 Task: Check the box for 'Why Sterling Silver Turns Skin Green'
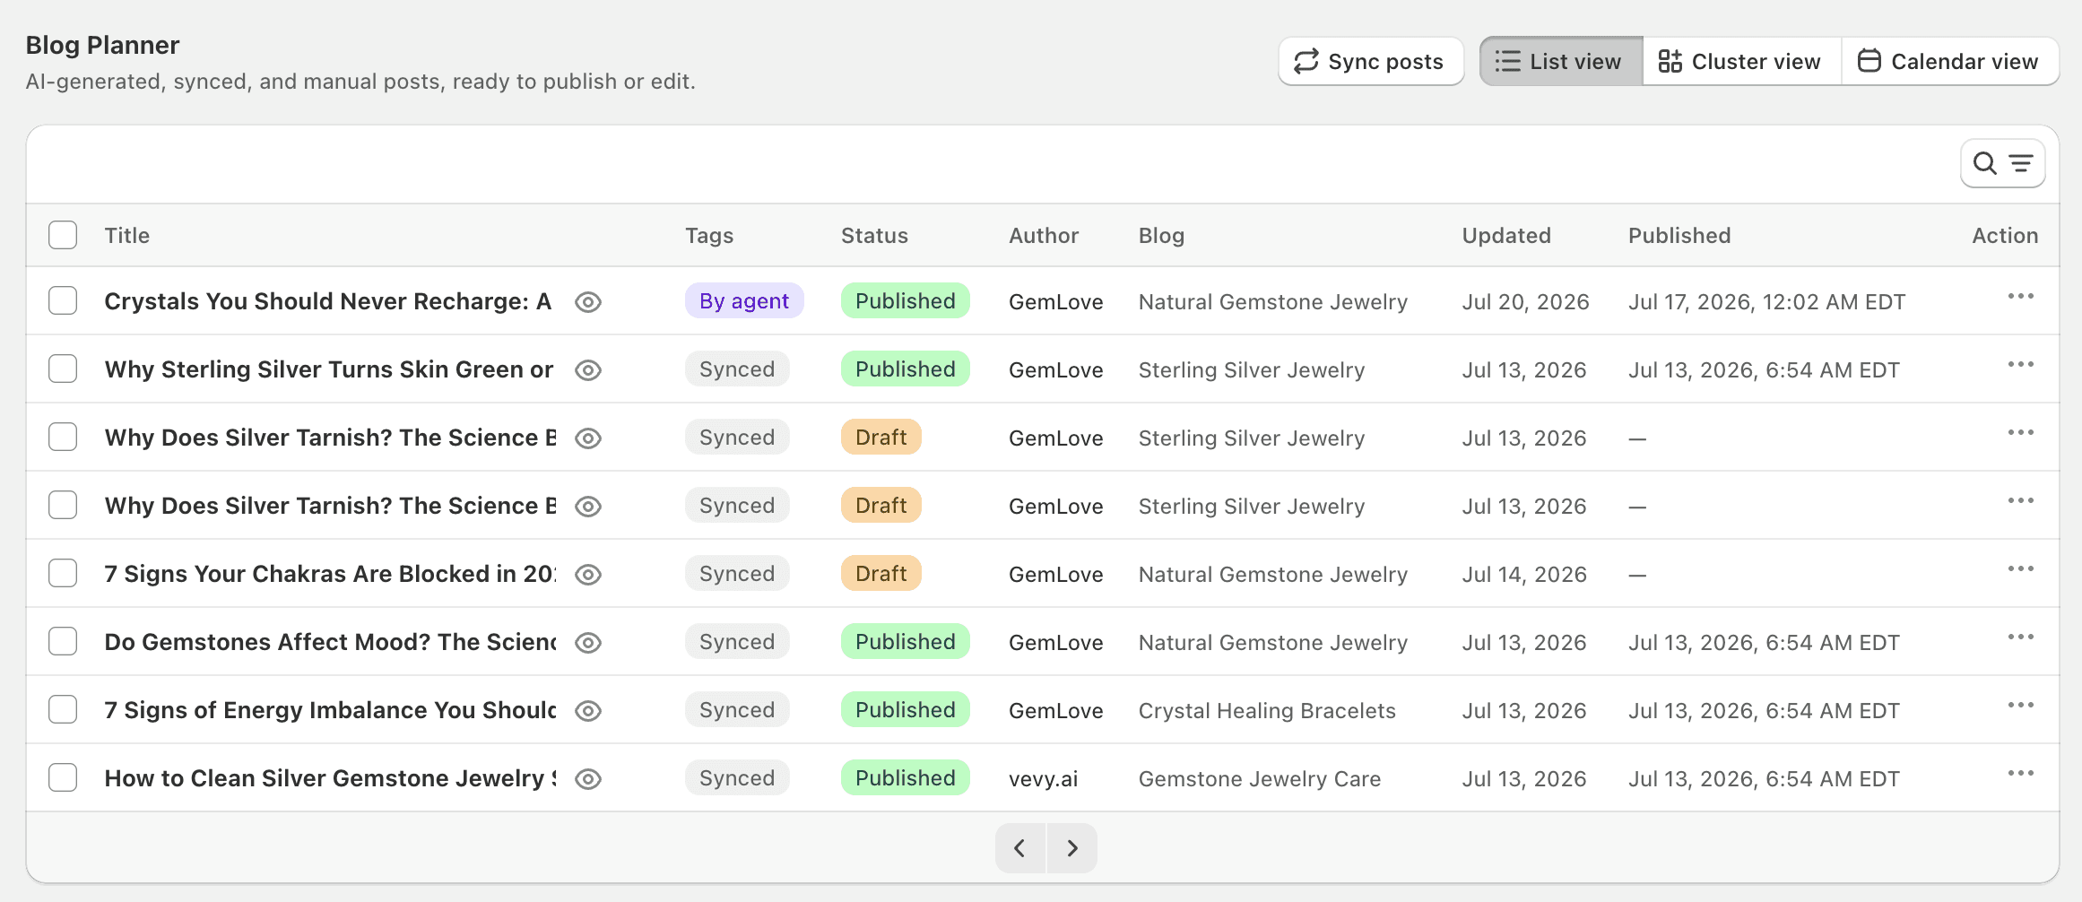[63, 369]
